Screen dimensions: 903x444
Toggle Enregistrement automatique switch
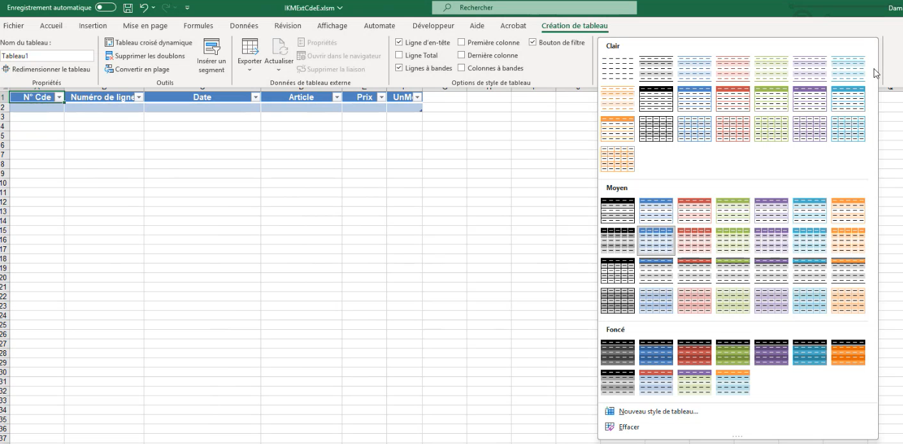click(x=105, y=8)
